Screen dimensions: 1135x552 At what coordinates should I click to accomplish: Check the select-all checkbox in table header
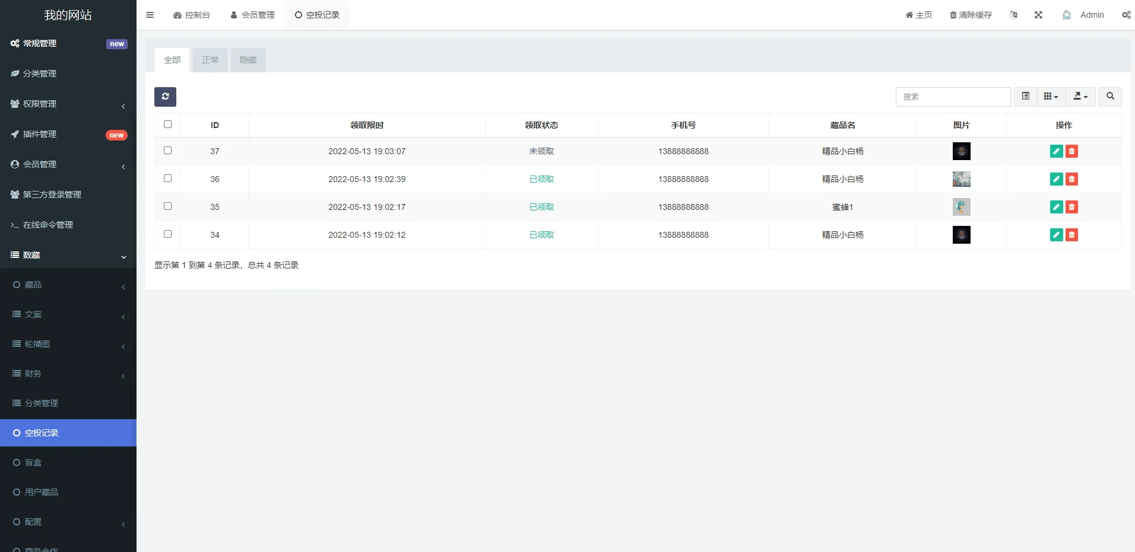(x=167, y=125)
